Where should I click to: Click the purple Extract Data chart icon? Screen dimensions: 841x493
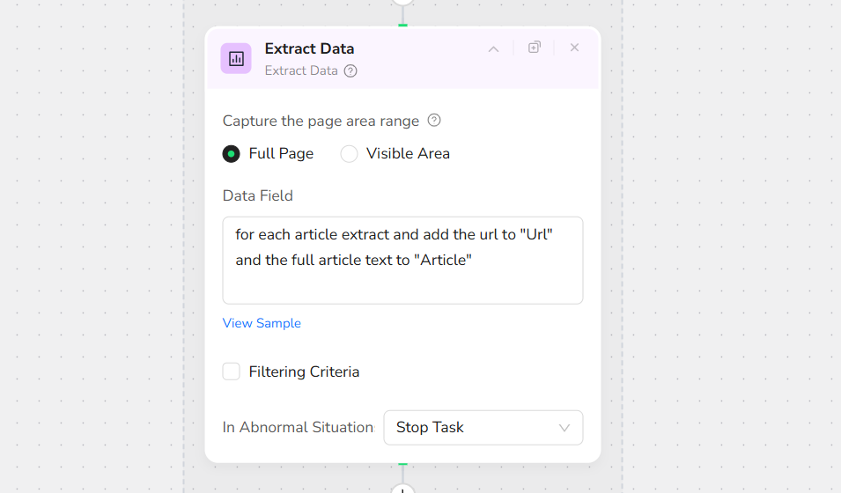[236, 59]
